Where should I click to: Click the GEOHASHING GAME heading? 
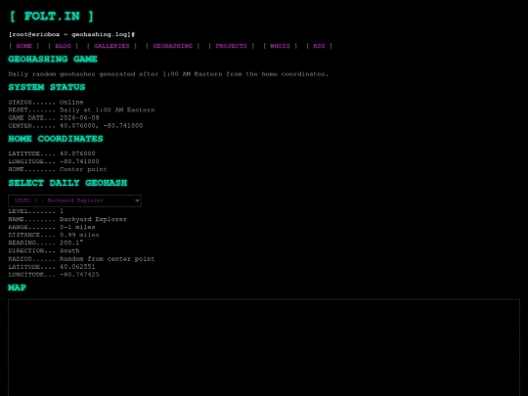[x=53, y=59]
